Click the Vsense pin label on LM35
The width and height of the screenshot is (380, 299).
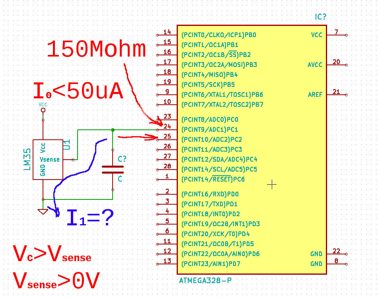point(50,160)
